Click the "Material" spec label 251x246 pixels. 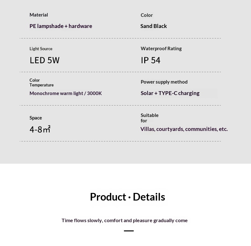coord(39,15)
